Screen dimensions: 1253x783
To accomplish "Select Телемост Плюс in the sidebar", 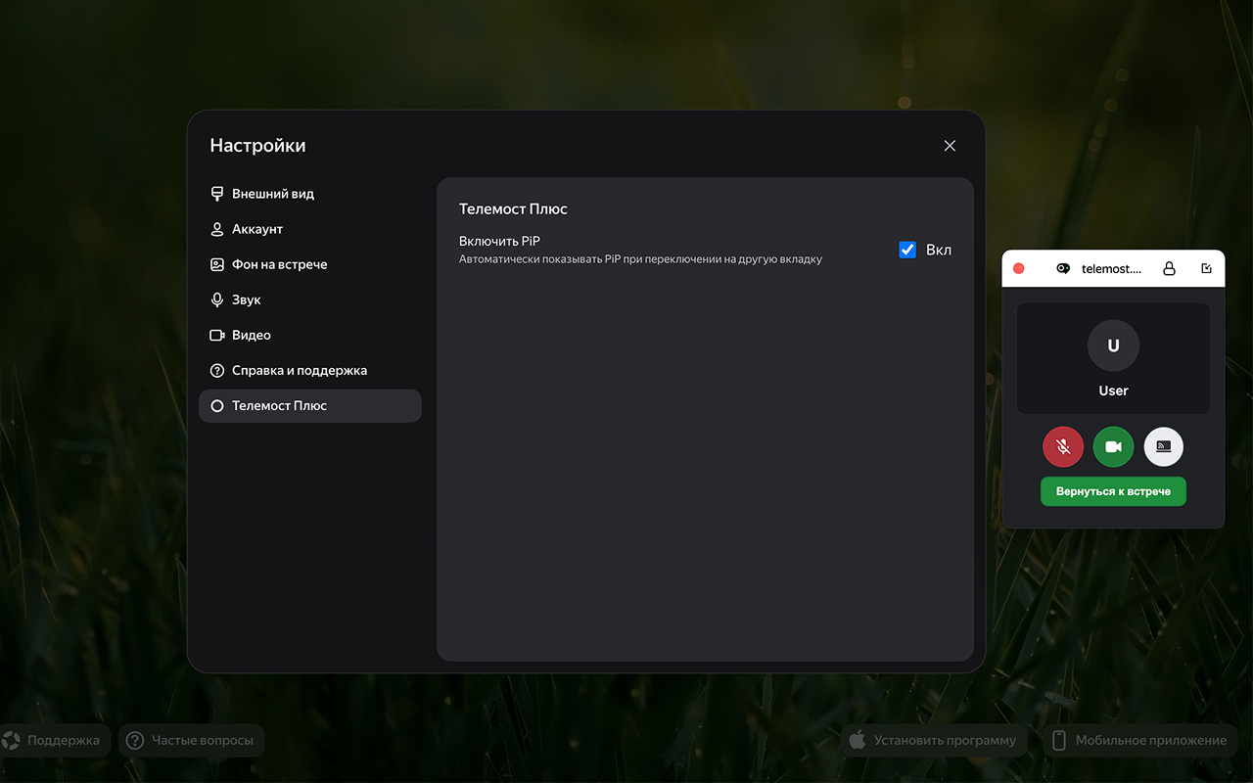I will click(309, 405).
